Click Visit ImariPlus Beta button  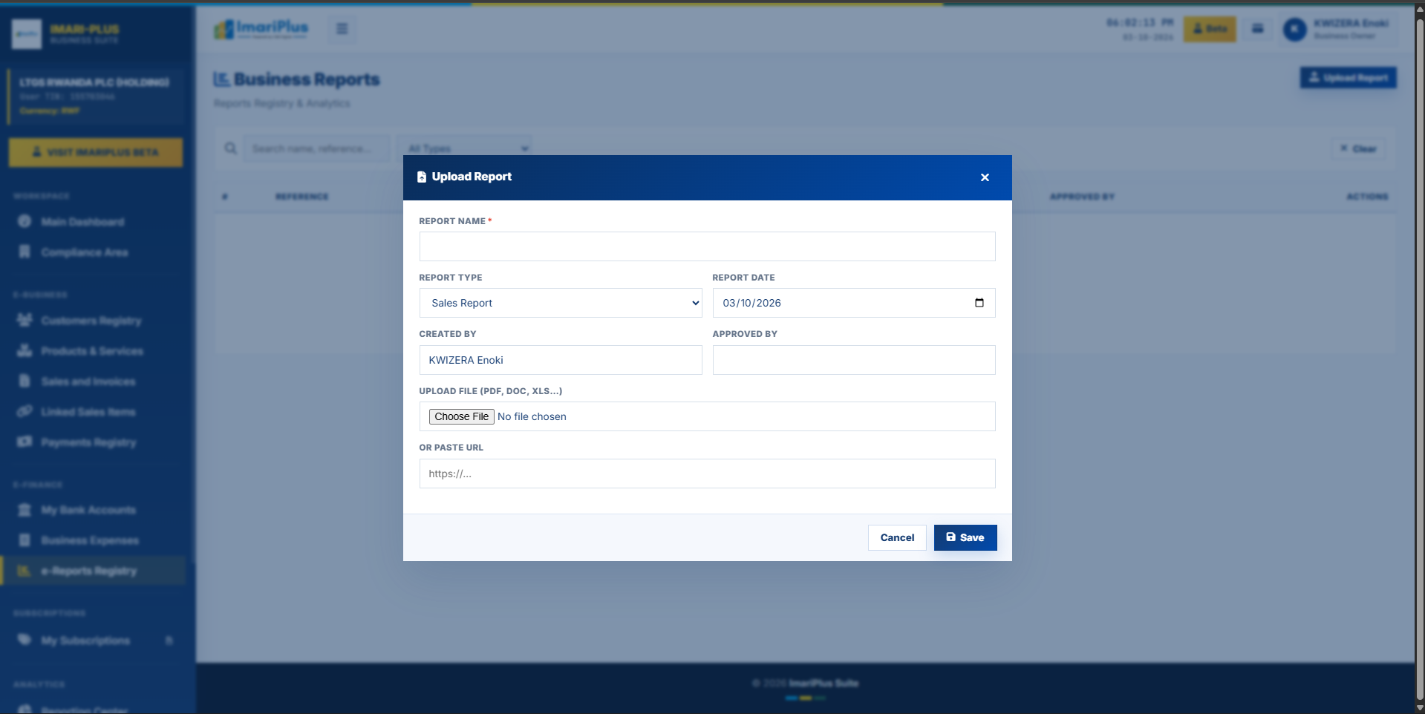pos(96,152)
